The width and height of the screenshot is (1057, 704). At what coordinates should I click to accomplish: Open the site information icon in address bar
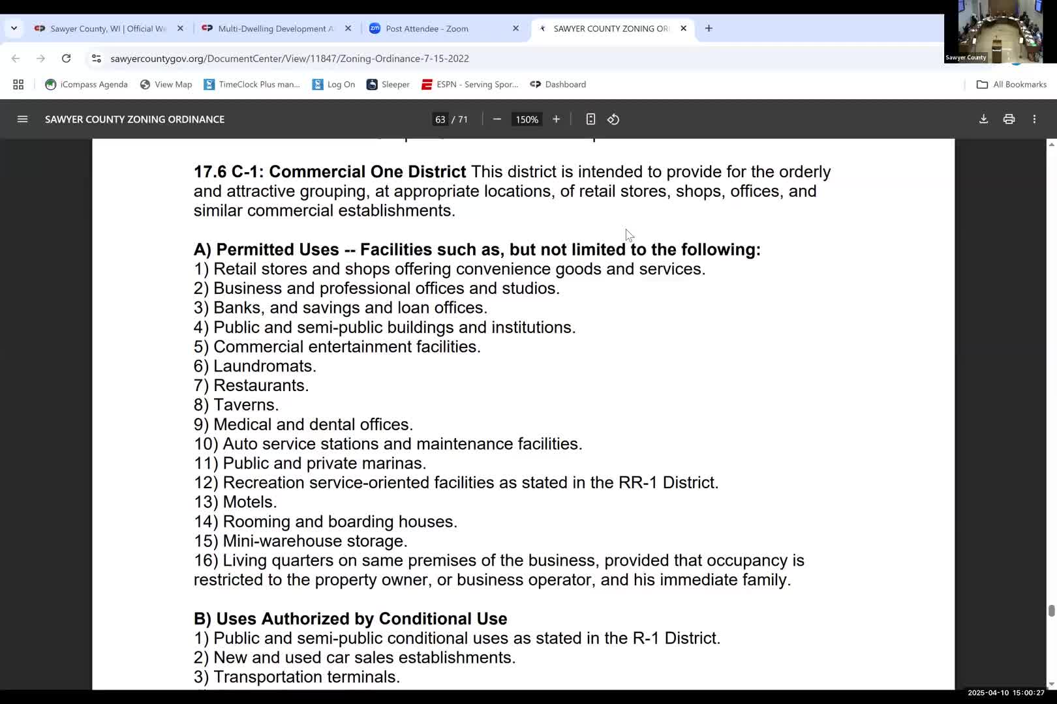97,59
